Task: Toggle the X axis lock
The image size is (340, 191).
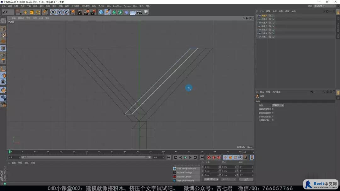Action: [x=53, y=12]
